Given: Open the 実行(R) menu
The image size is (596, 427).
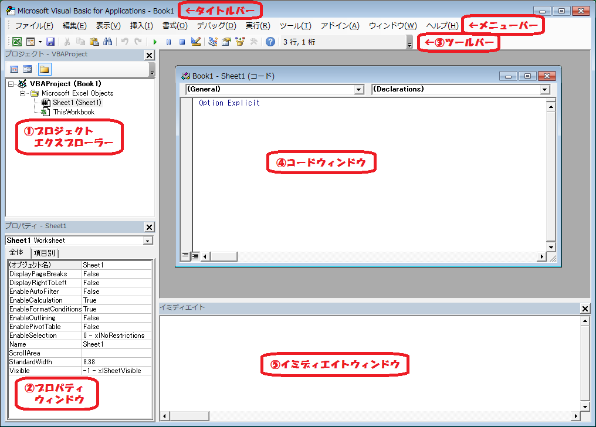Looking at the screenshot, I should pos(258,25).
